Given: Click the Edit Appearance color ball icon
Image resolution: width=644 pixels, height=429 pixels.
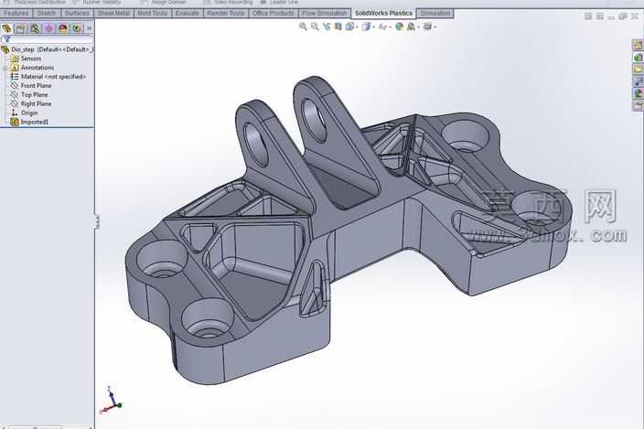Looking at the screenshot, I should [399, 27].
